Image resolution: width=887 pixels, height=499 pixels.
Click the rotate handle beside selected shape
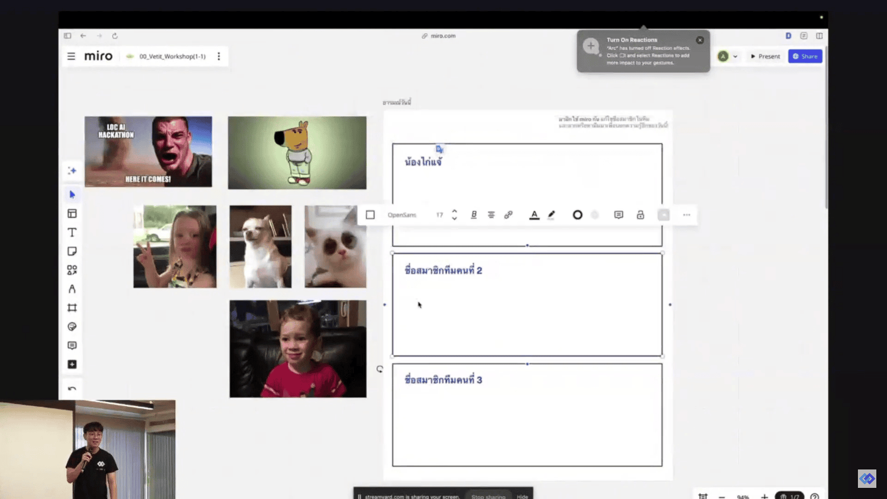[380, 369]
